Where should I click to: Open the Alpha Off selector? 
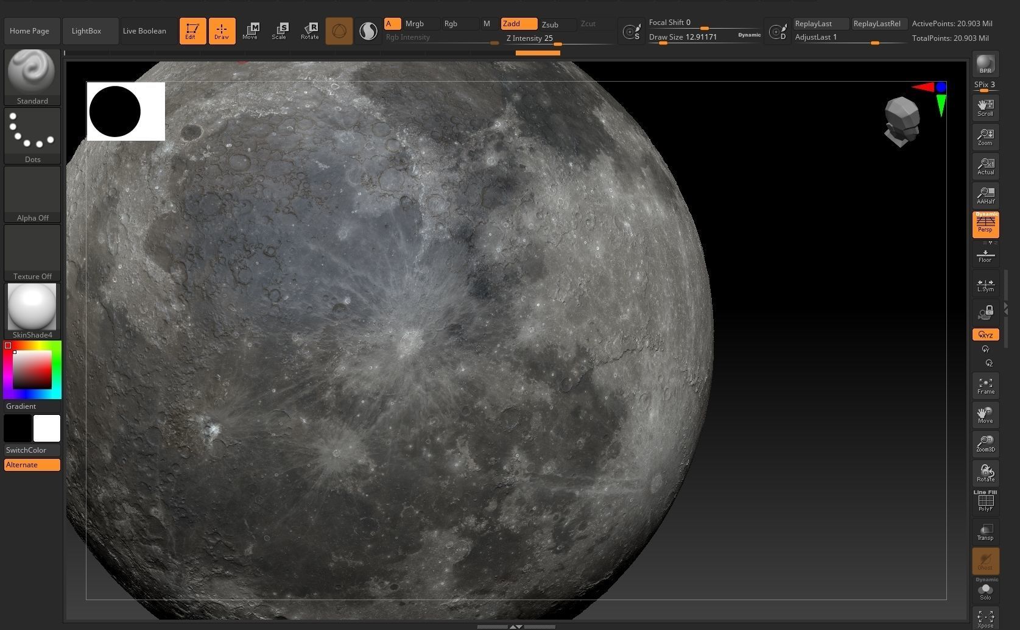(32, 194)
